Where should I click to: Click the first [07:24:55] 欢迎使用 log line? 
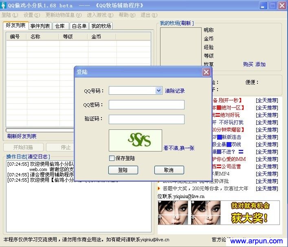[x=40, y=164]
